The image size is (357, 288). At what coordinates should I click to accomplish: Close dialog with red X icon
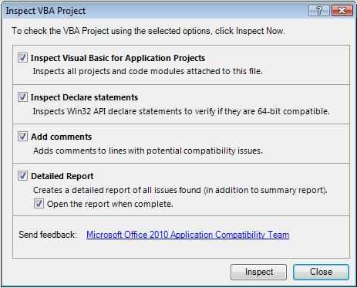click(342, 10)
